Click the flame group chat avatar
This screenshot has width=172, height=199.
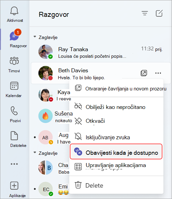45,116
